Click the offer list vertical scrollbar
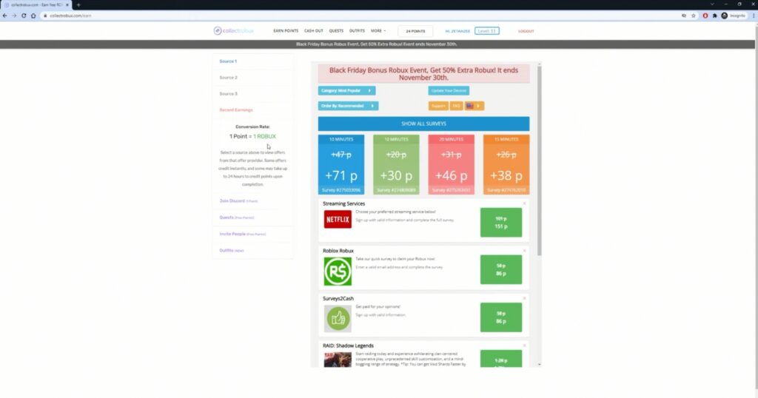The image size is (758, 398). click(540, 161)
